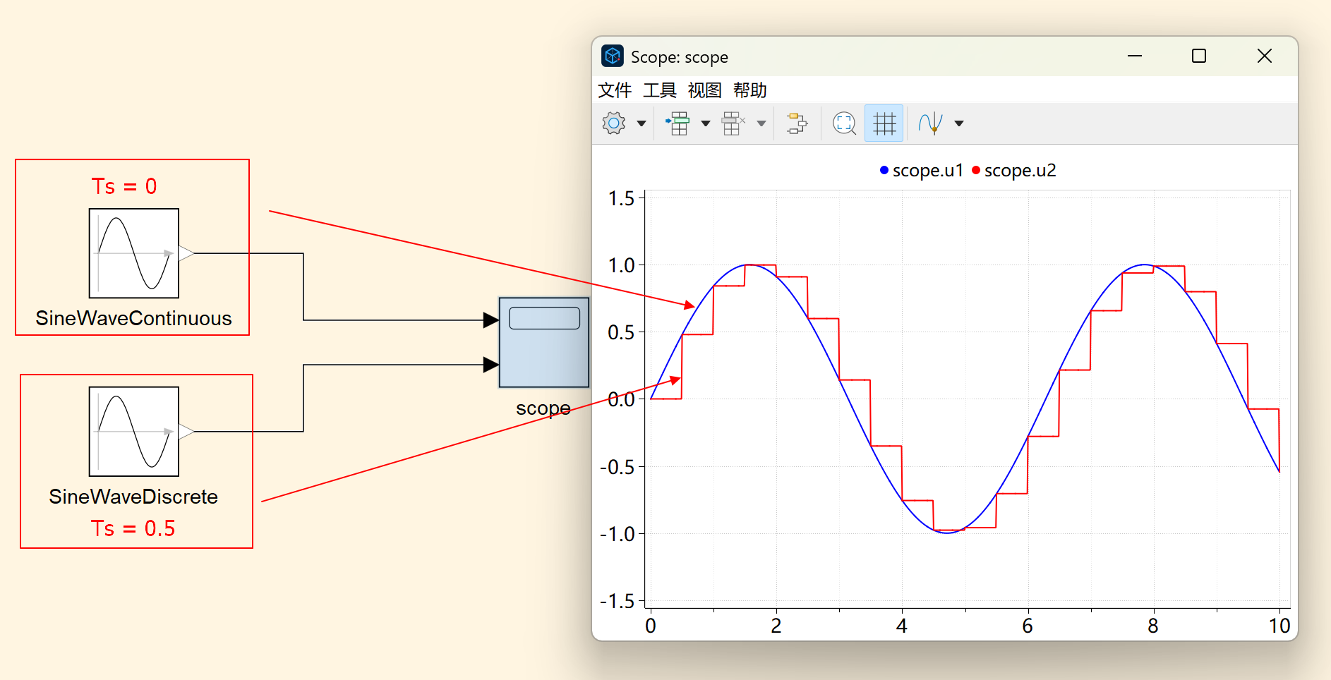Open the 文件 menu
Screen dimensions: 1331x680
point(614,90)
